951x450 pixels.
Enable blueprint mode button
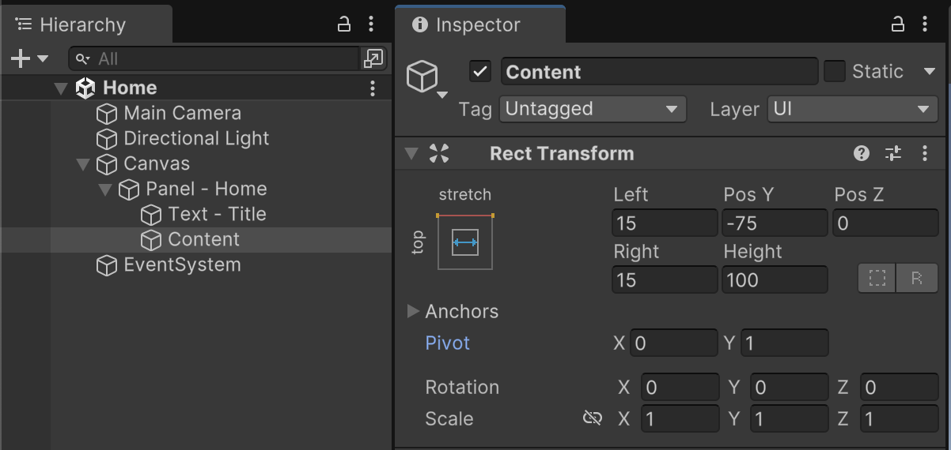tap(877, 279)
